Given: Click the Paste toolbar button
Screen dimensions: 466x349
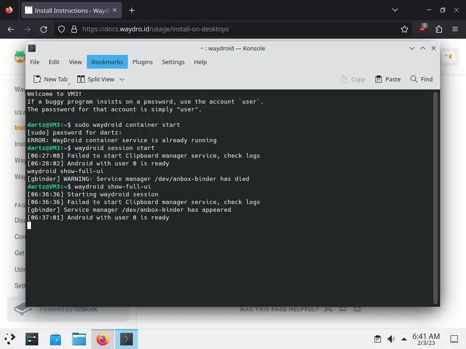Looking at the screenshot, I should coord(388,79).
